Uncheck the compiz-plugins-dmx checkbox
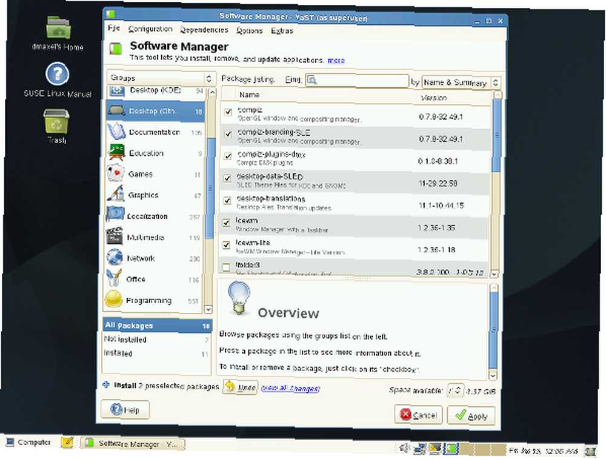606x459 pixels. coord(228,156)
